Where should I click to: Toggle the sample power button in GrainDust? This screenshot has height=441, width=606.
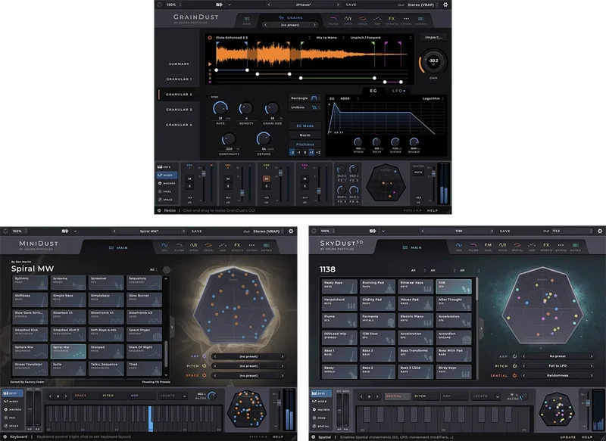tap(211, 37)
